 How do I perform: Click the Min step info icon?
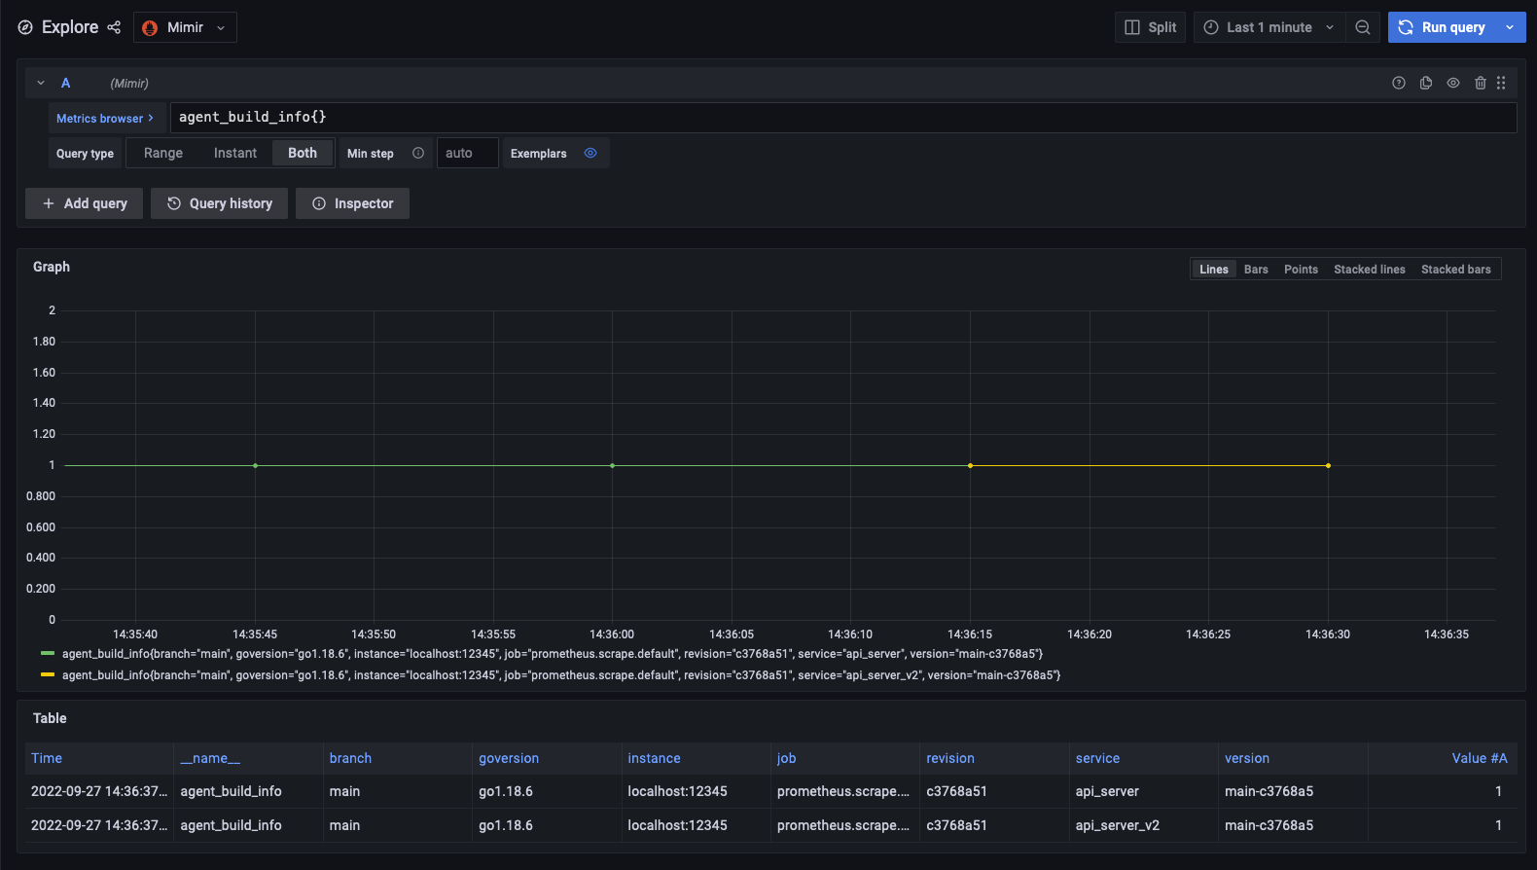pos(418,154)
